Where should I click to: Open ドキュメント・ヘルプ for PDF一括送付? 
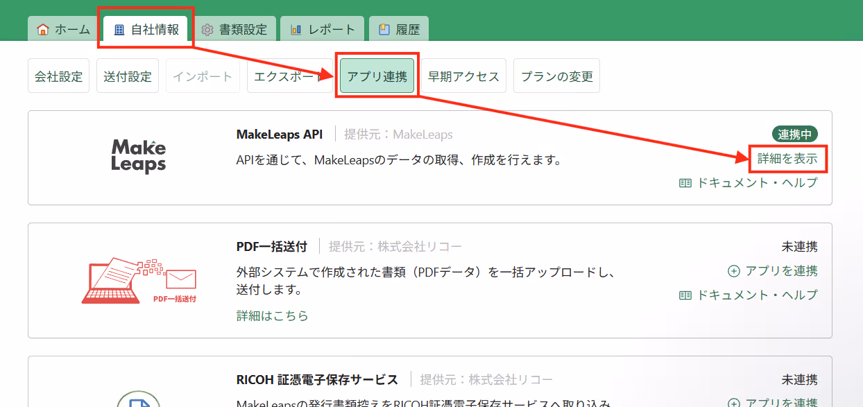tap(758, 295)
